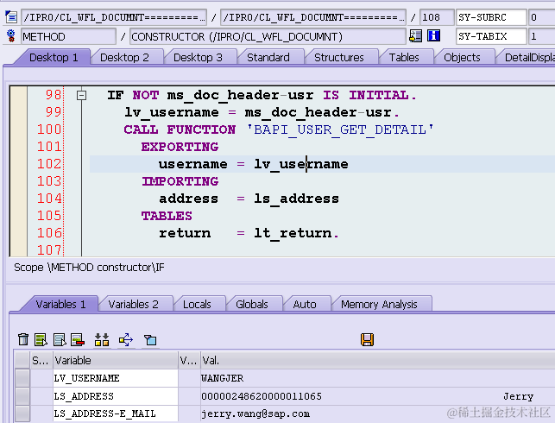Click the navigate-to-source icon beside CONSTRUCTOR field
Viewport: 555px width, 423px height.
[x=415, y=35]
